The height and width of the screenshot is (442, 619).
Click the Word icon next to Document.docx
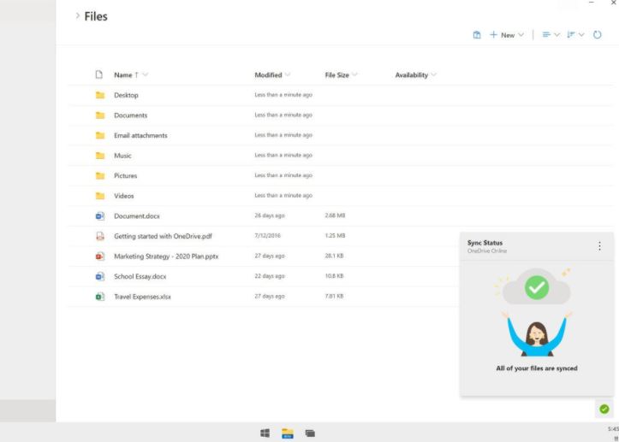click(x=100, y=216)
